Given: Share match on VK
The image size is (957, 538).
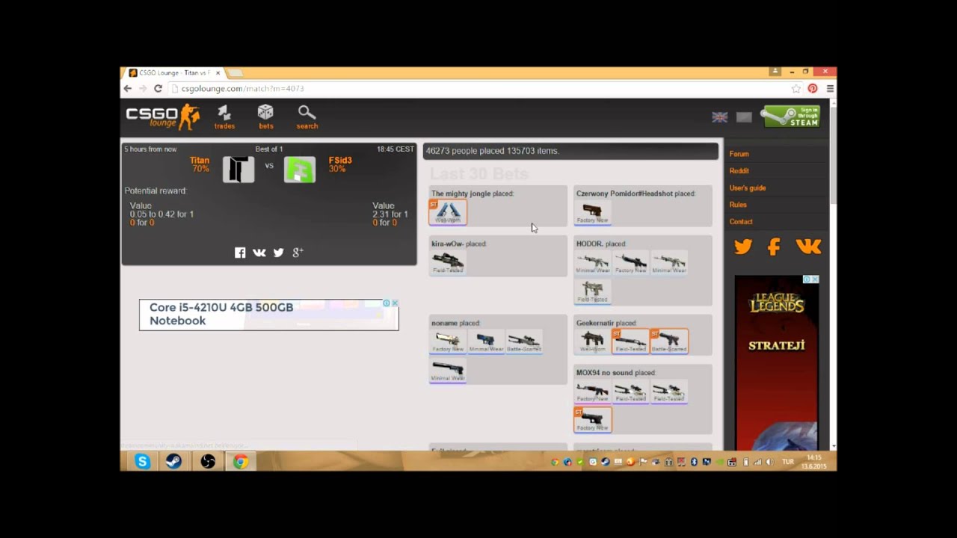Looking at the screenshot, I should coord(259,253).
